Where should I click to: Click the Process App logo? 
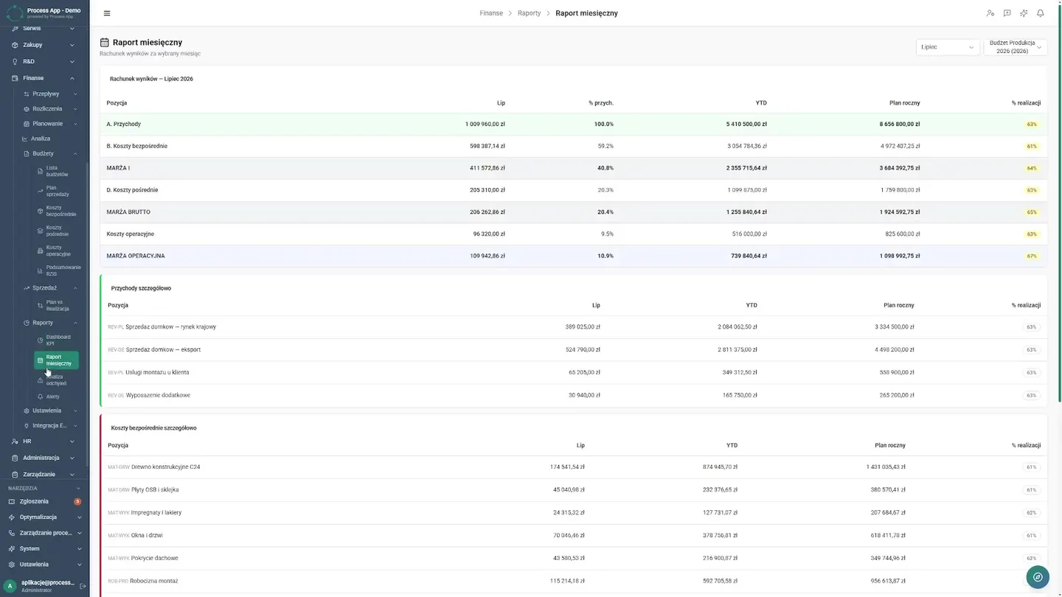[x=15, y=13]
